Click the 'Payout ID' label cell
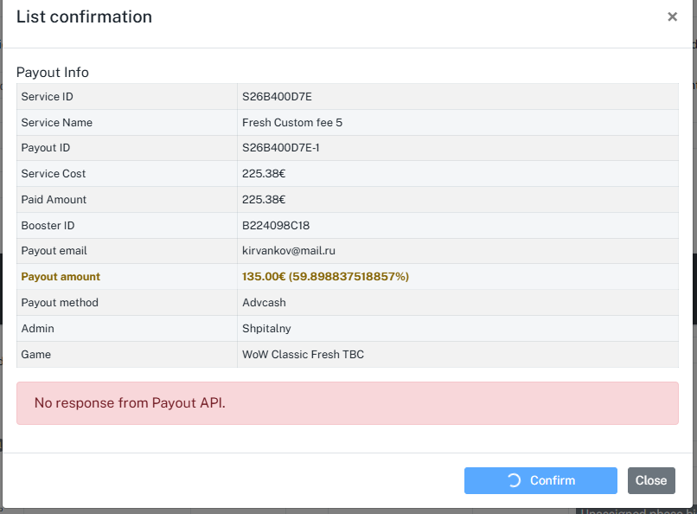The height and width of the screenshot is (514, 697). 127,148
